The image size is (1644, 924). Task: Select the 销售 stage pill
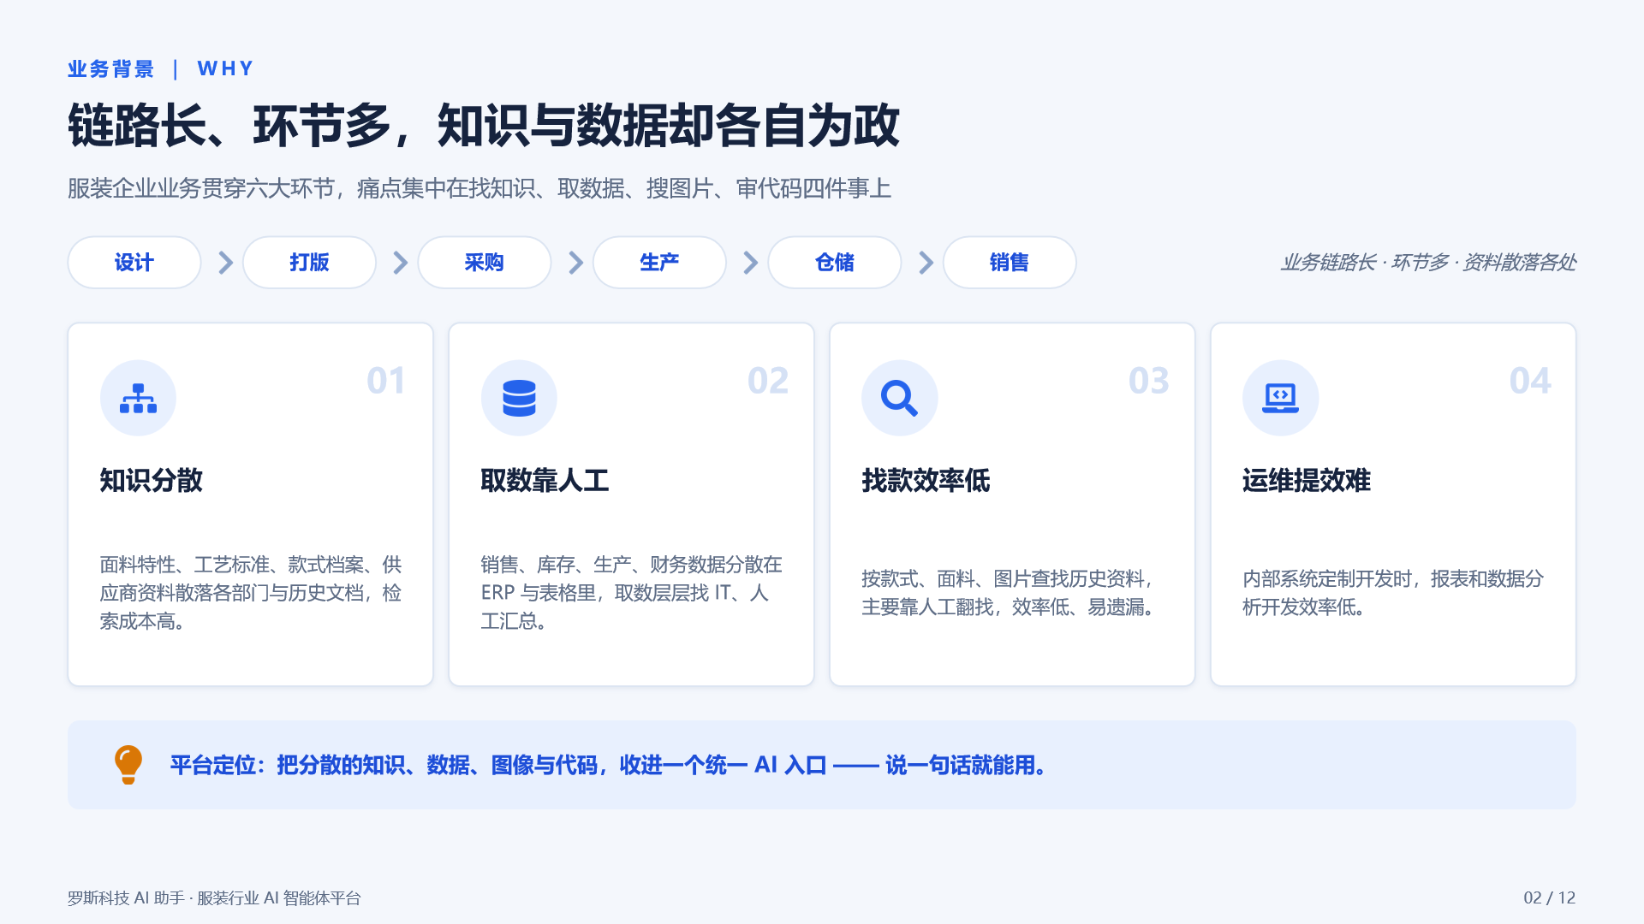1010,263
